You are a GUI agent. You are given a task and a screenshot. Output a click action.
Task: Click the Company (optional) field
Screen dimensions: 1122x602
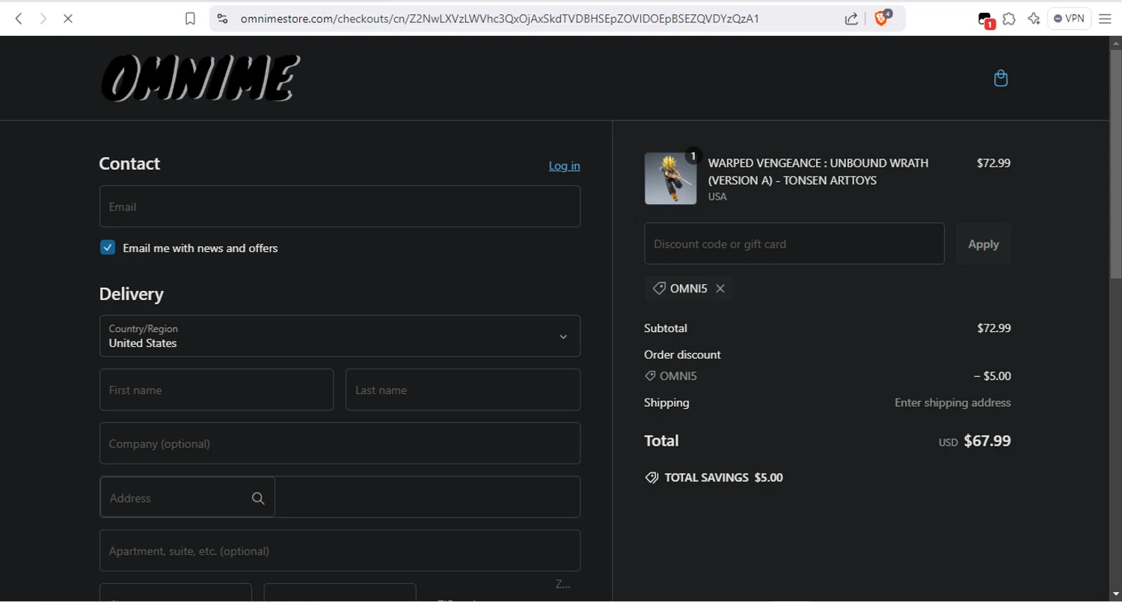click(x=340, y=443)
